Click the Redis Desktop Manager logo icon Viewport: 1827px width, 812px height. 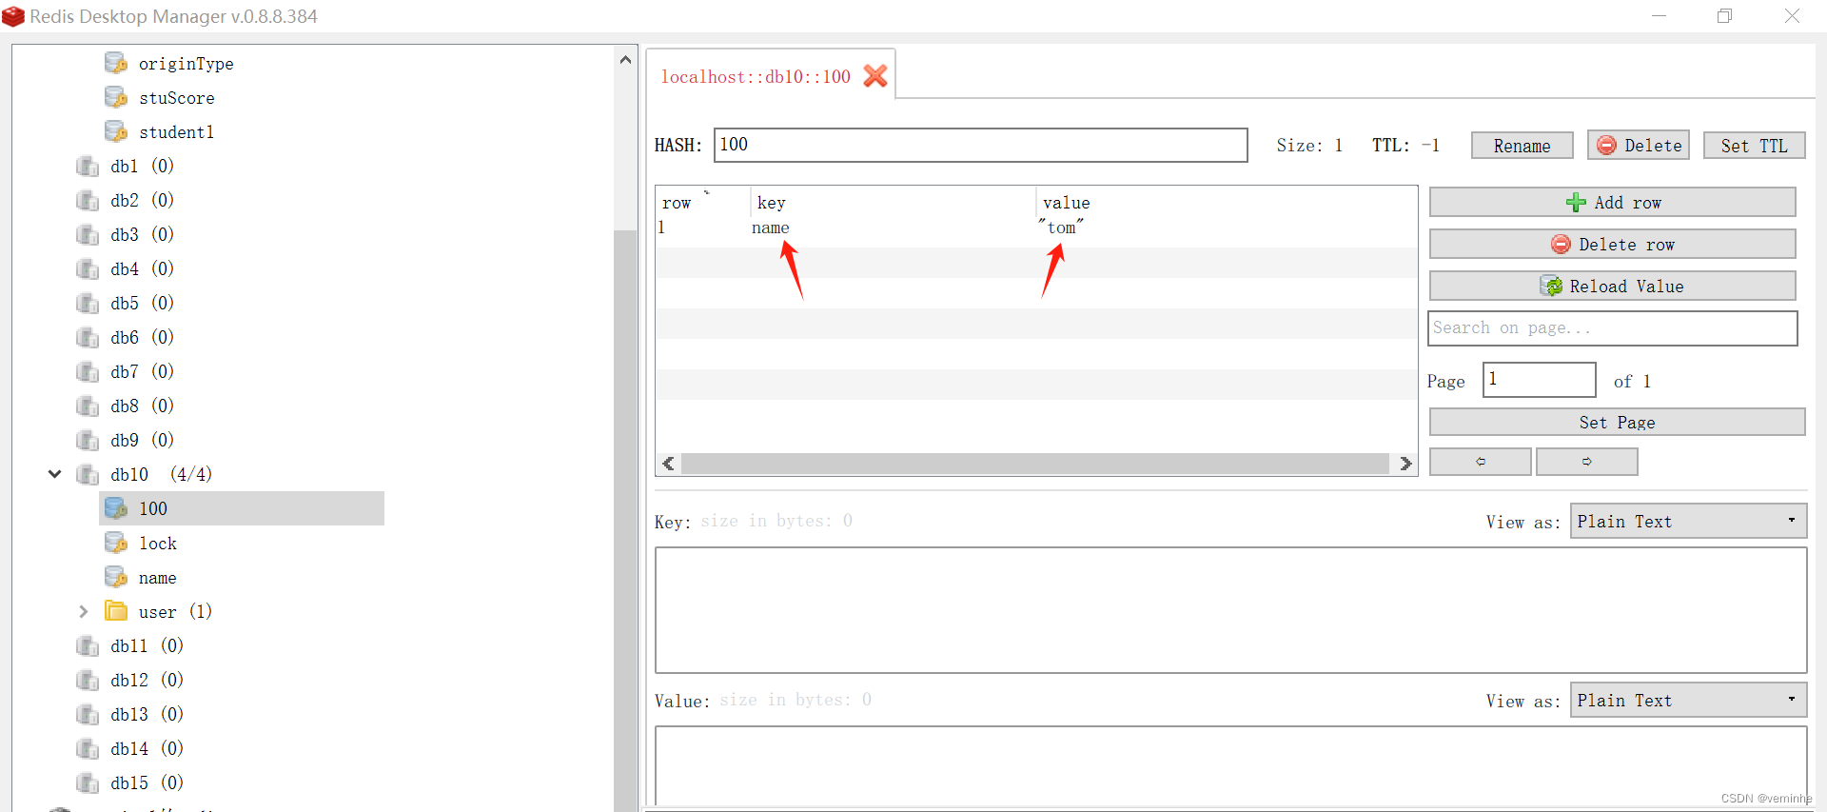coord(13,16)
